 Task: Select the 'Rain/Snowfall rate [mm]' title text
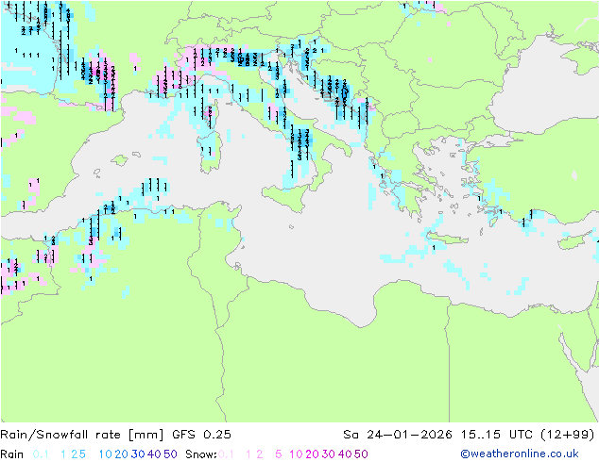tap(82, 435)
